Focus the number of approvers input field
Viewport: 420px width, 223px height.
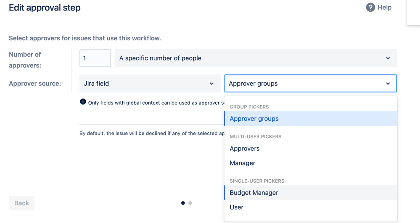tap(95, 58)
